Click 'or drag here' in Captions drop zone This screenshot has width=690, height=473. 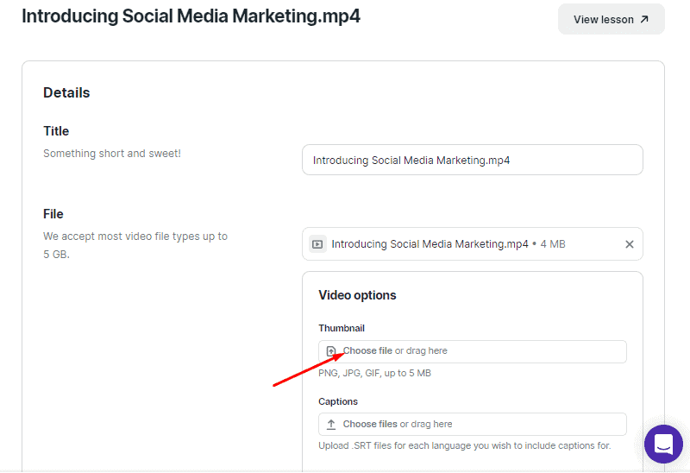tap(426, 424)
